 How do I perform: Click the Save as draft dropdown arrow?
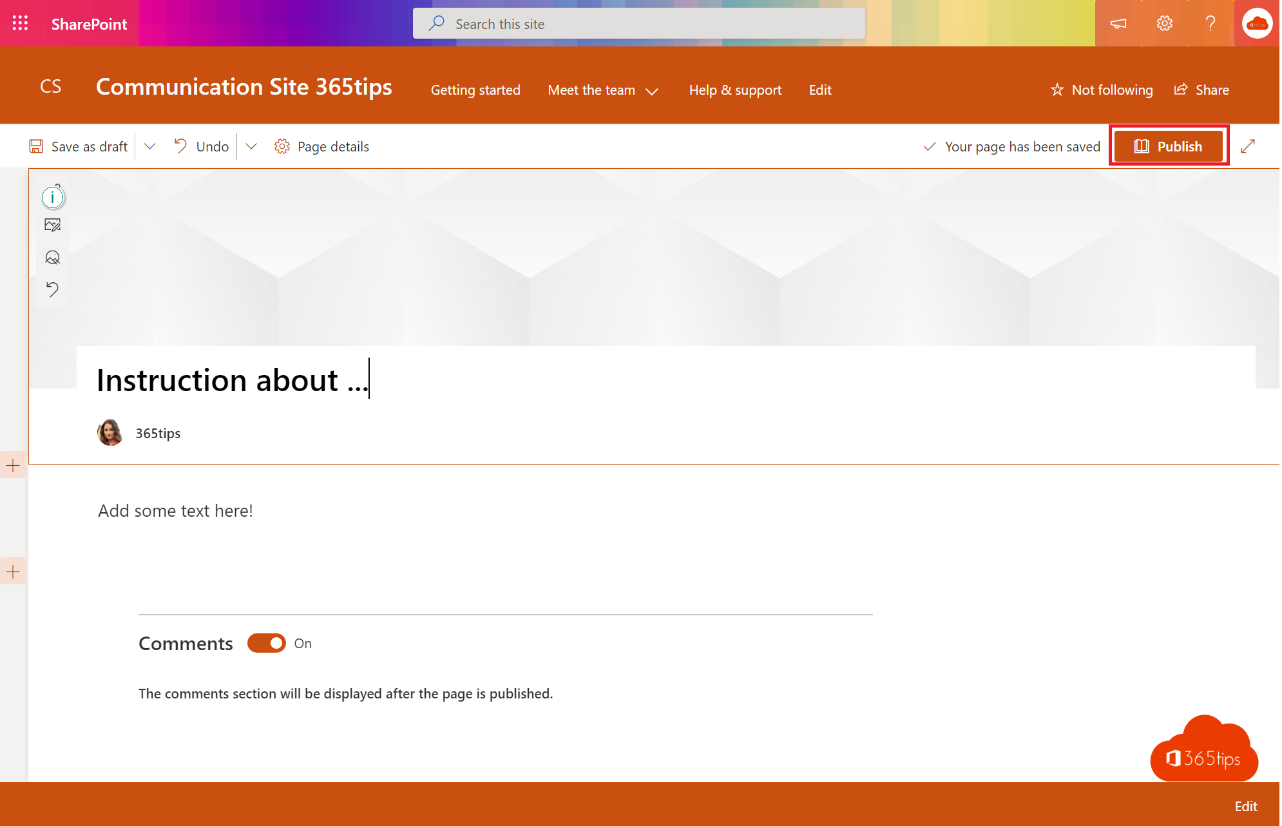[x=149, y=147]
